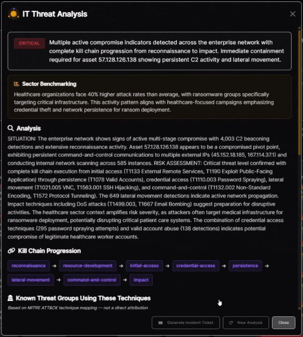This screenshot has height=337, width=303.
Task: Click the impact stage chip
Action: 141,280
